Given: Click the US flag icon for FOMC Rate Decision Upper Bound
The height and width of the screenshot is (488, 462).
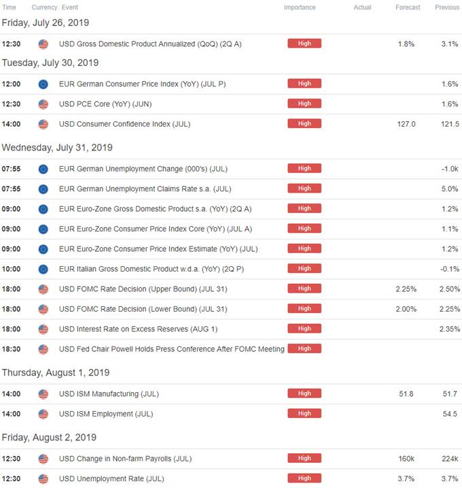Looking at the screenshot, I should [43, 289].
